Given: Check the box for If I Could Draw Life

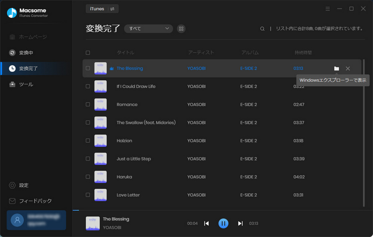Looking at the screenshot, I should point(88,86).
